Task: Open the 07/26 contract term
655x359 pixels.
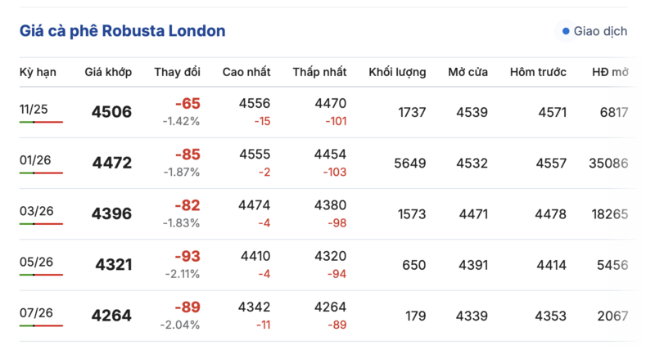Action: pyautogui.click(x=35, y=312)
